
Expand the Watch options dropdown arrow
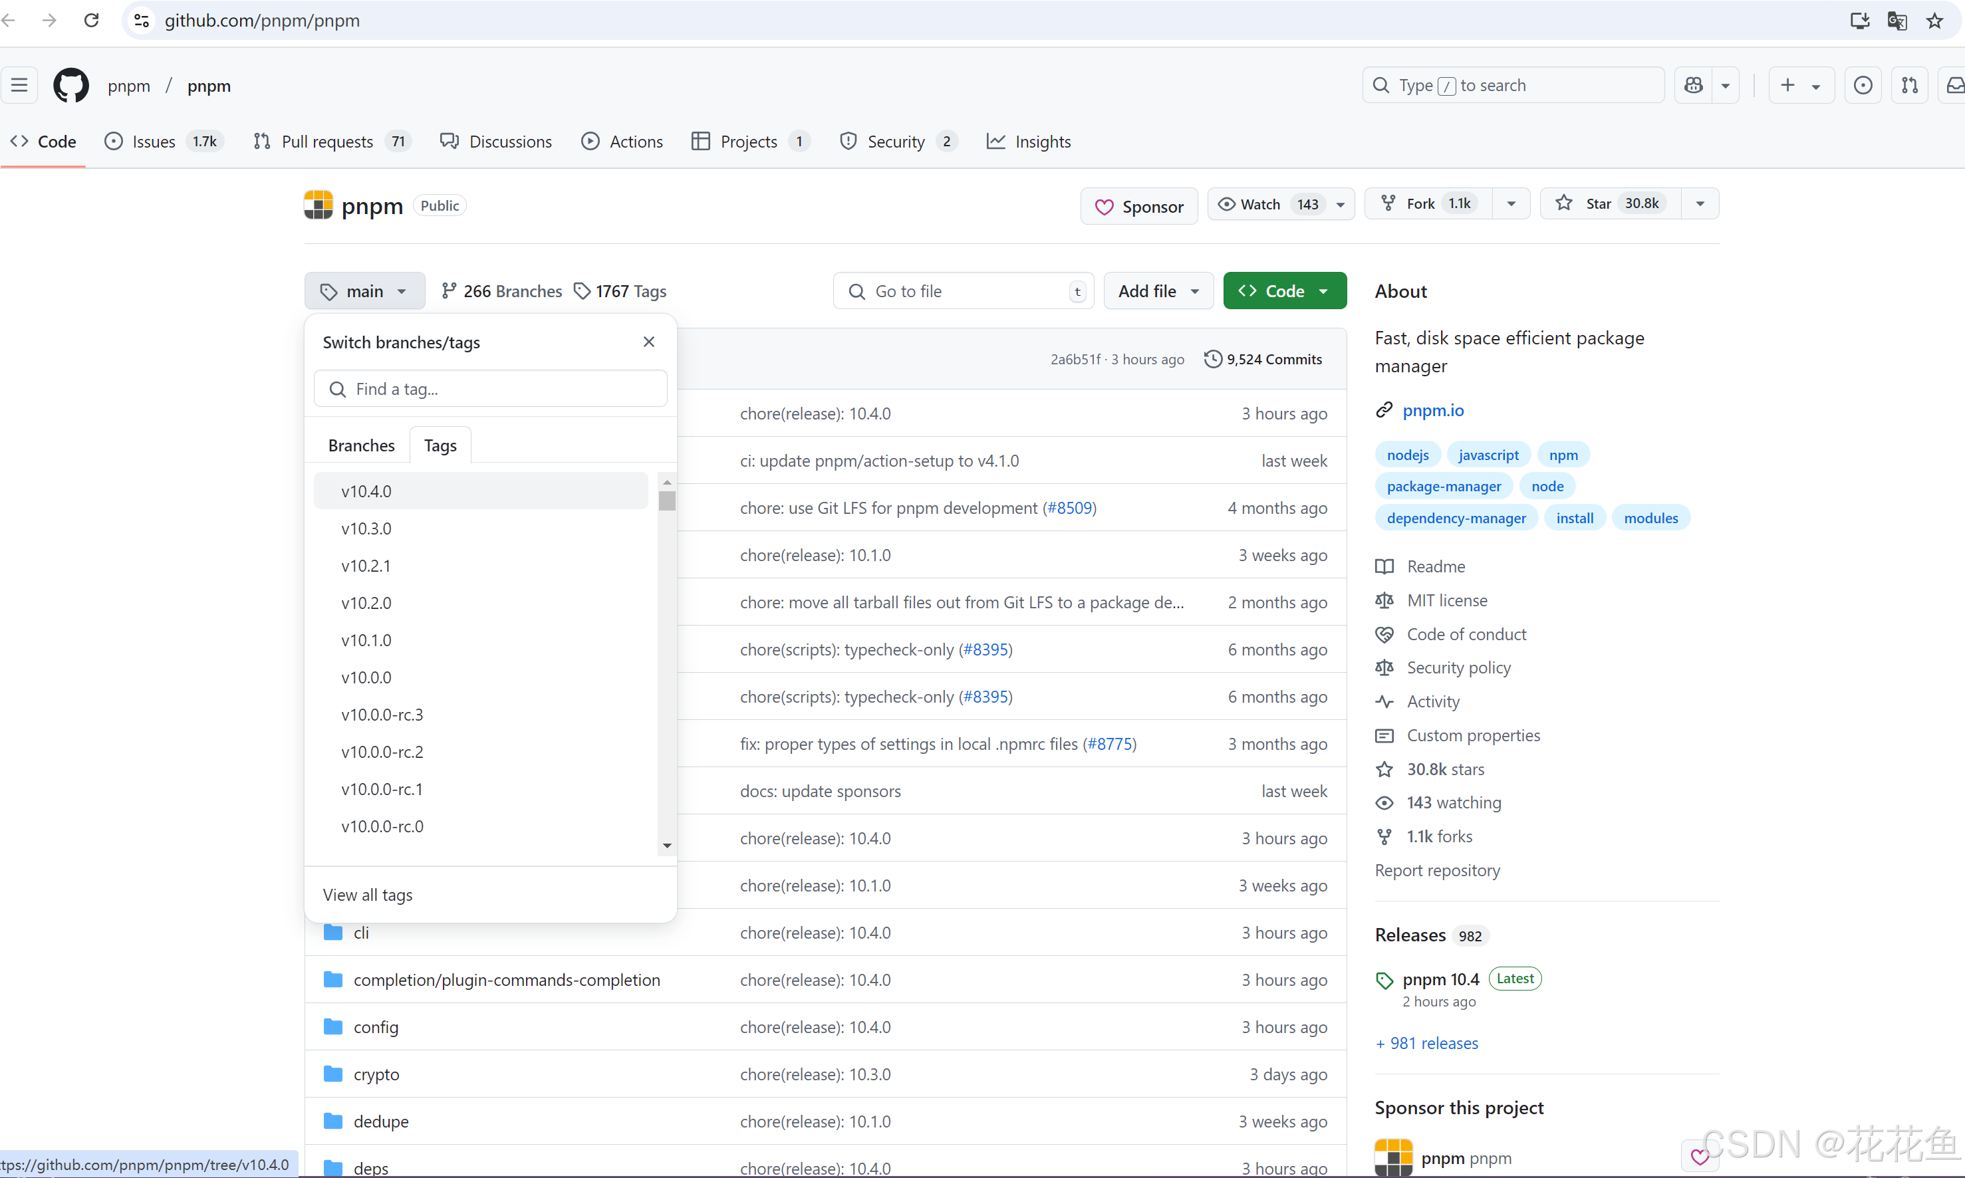click(x=1341, y=204)
